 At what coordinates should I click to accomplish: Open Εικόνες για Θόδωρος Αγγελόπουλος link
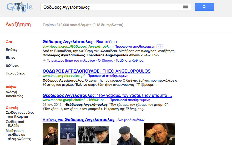(78, 119)
